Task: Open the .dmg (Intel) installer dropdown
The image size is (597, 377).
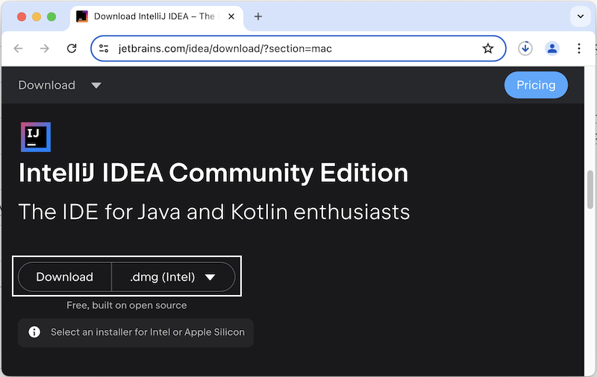Action: pos(173,276)
